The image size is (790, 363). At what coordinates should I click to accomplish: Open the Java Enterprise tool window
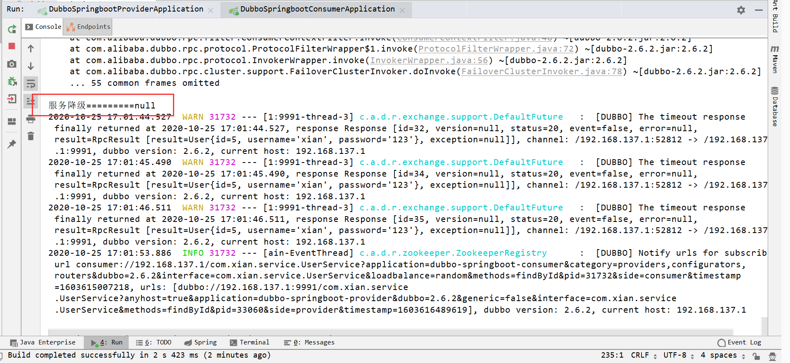click(43, 342)
